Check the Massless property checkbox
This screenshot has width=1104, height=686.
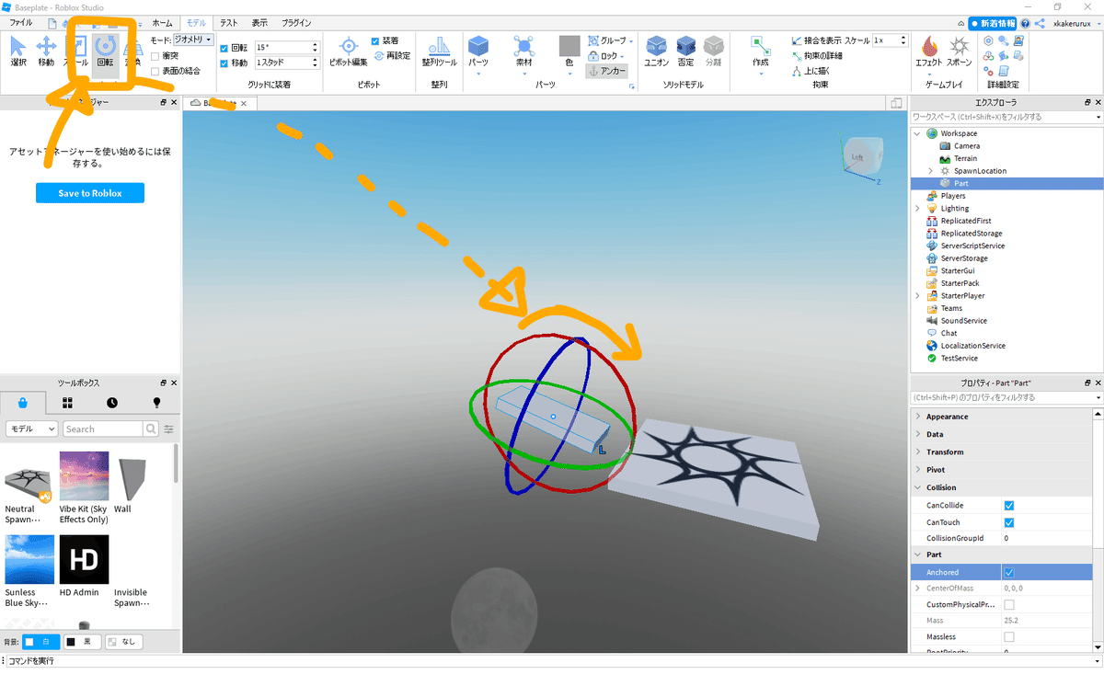tap(1009, 636)
